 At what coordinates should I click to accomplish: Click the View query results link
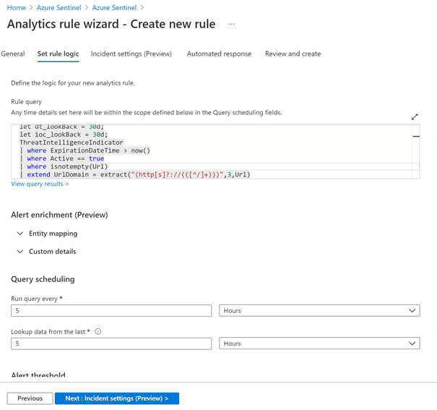point(40,184)
